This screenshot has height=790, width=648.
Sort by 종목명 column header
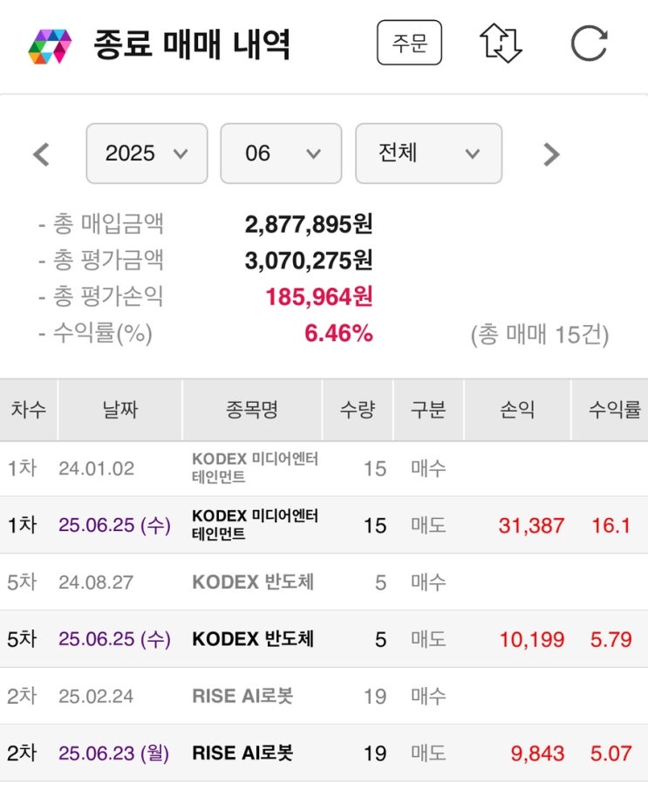[251, 410]
